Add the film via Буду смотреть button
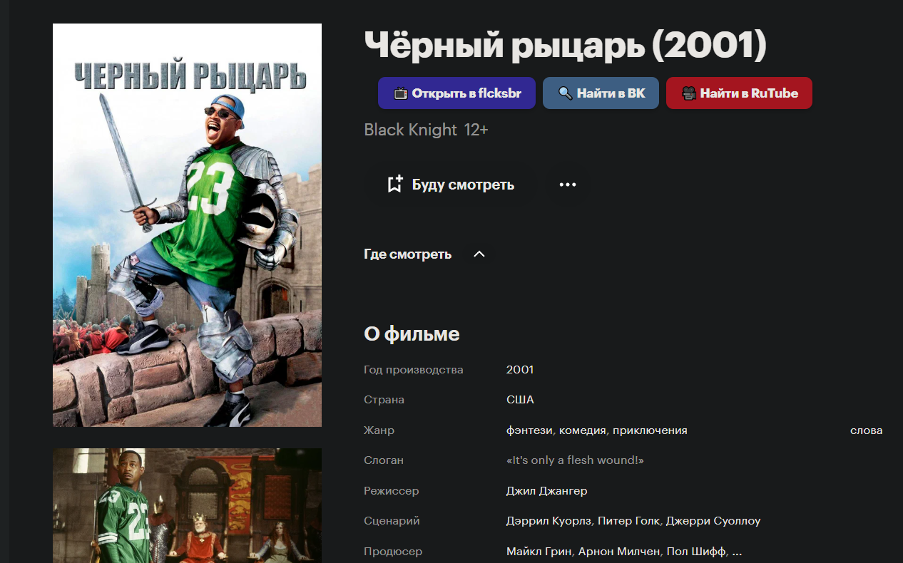This screenshot has width=903, height=563. coord(450,185)
